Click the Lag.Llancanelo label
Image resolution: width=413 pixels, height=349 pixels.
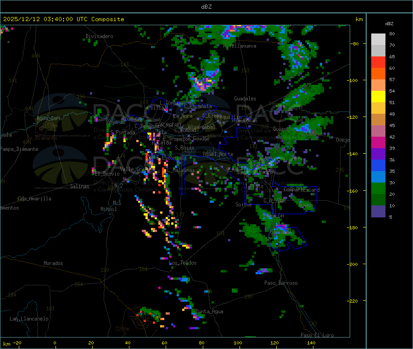coord(29,319)
